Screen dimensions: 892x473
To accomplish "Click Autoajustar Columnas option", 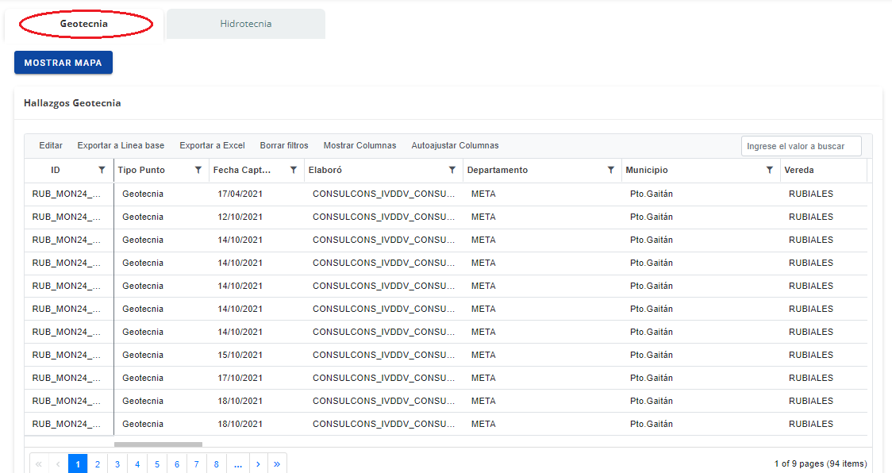I will [455, 145].
